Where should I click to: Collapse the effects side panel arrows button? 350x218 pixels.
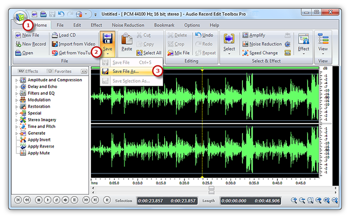(84, 71)
